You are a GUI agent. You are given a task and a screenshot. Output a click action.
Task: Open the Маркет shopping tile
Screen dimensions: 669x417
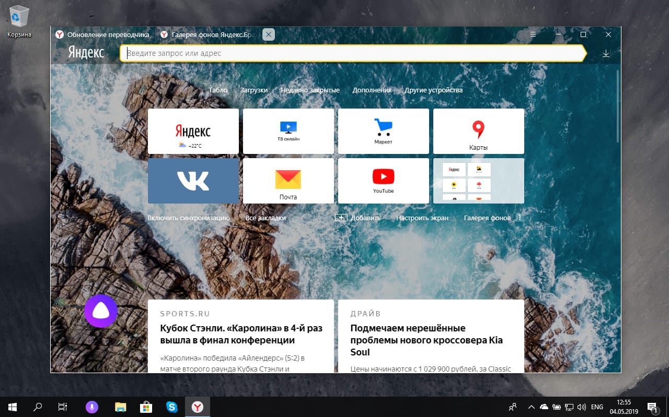coord(383,131)
